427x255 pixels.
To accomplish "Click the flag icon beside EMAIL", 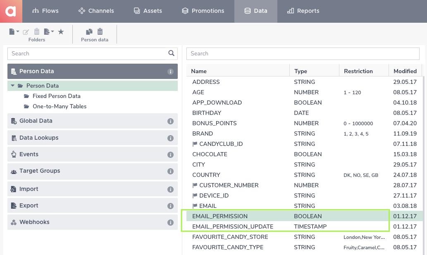I will (x=195, y=206).
